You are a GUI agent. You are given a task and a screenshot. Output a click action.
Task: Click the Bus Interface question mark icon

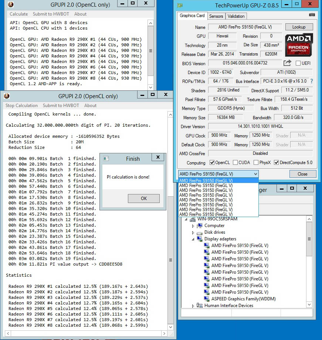[311, 81]
